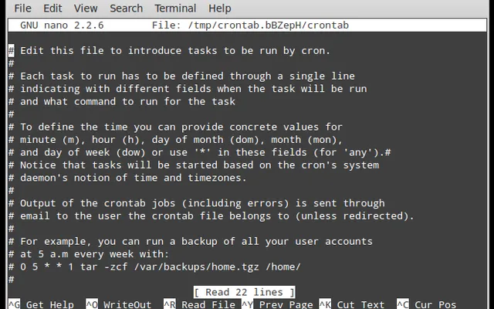Click the ^R Read File shortcut
The width and height of the screenshot is (494, 309).
click(199, 304)
